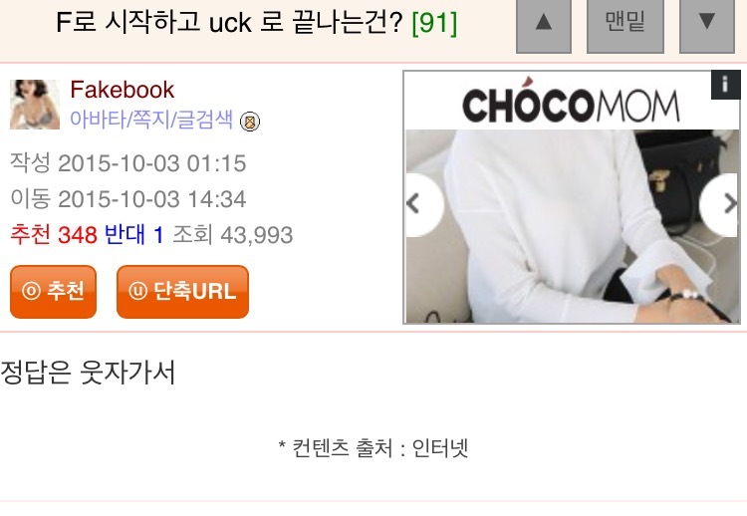Open the post title F로 시작하고 uck
The height and width of the screenshot is (516, 747).
230,22
